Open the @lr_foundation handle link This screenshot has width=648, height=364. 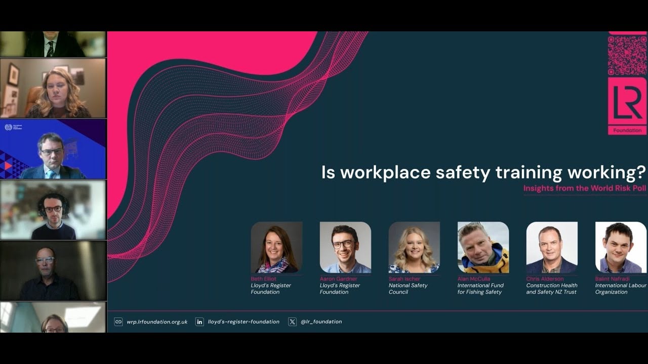(x=321, y=322)
